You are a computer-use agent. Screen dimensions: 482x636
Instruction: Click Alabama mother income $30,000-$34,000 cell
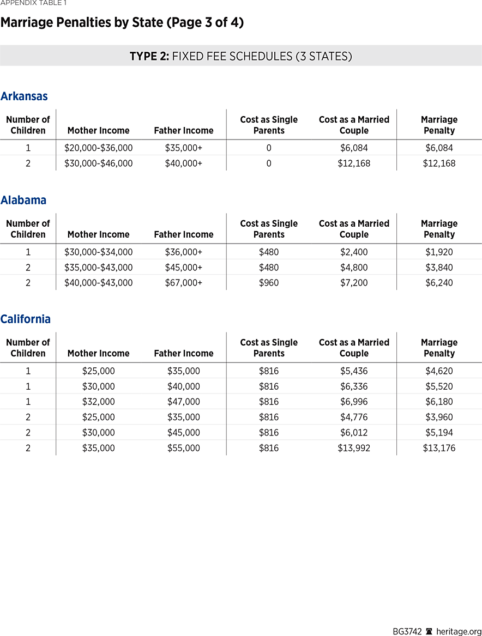point(98,252)
